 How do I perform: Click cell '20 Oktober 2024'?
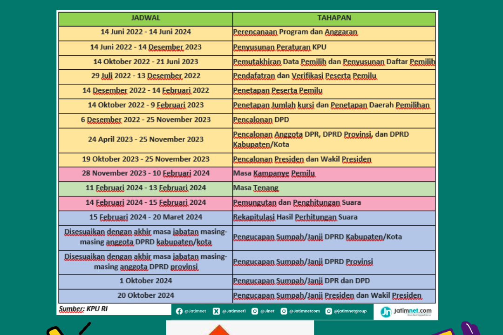point(146,296)
